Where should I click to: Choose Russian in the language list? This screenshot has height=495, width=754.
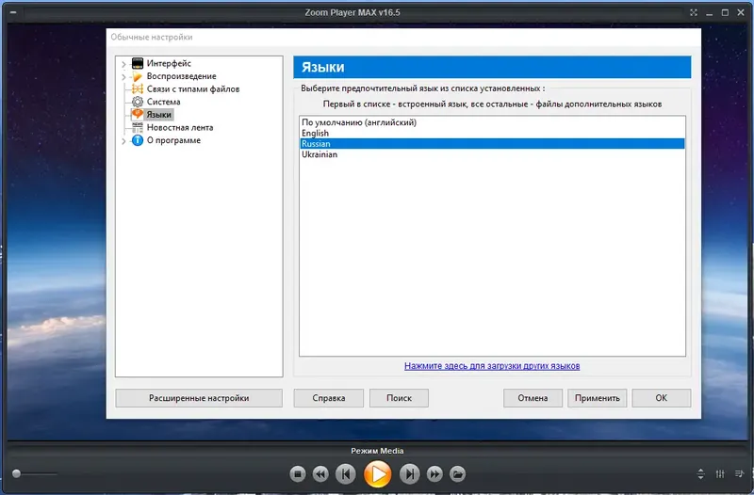492,144
